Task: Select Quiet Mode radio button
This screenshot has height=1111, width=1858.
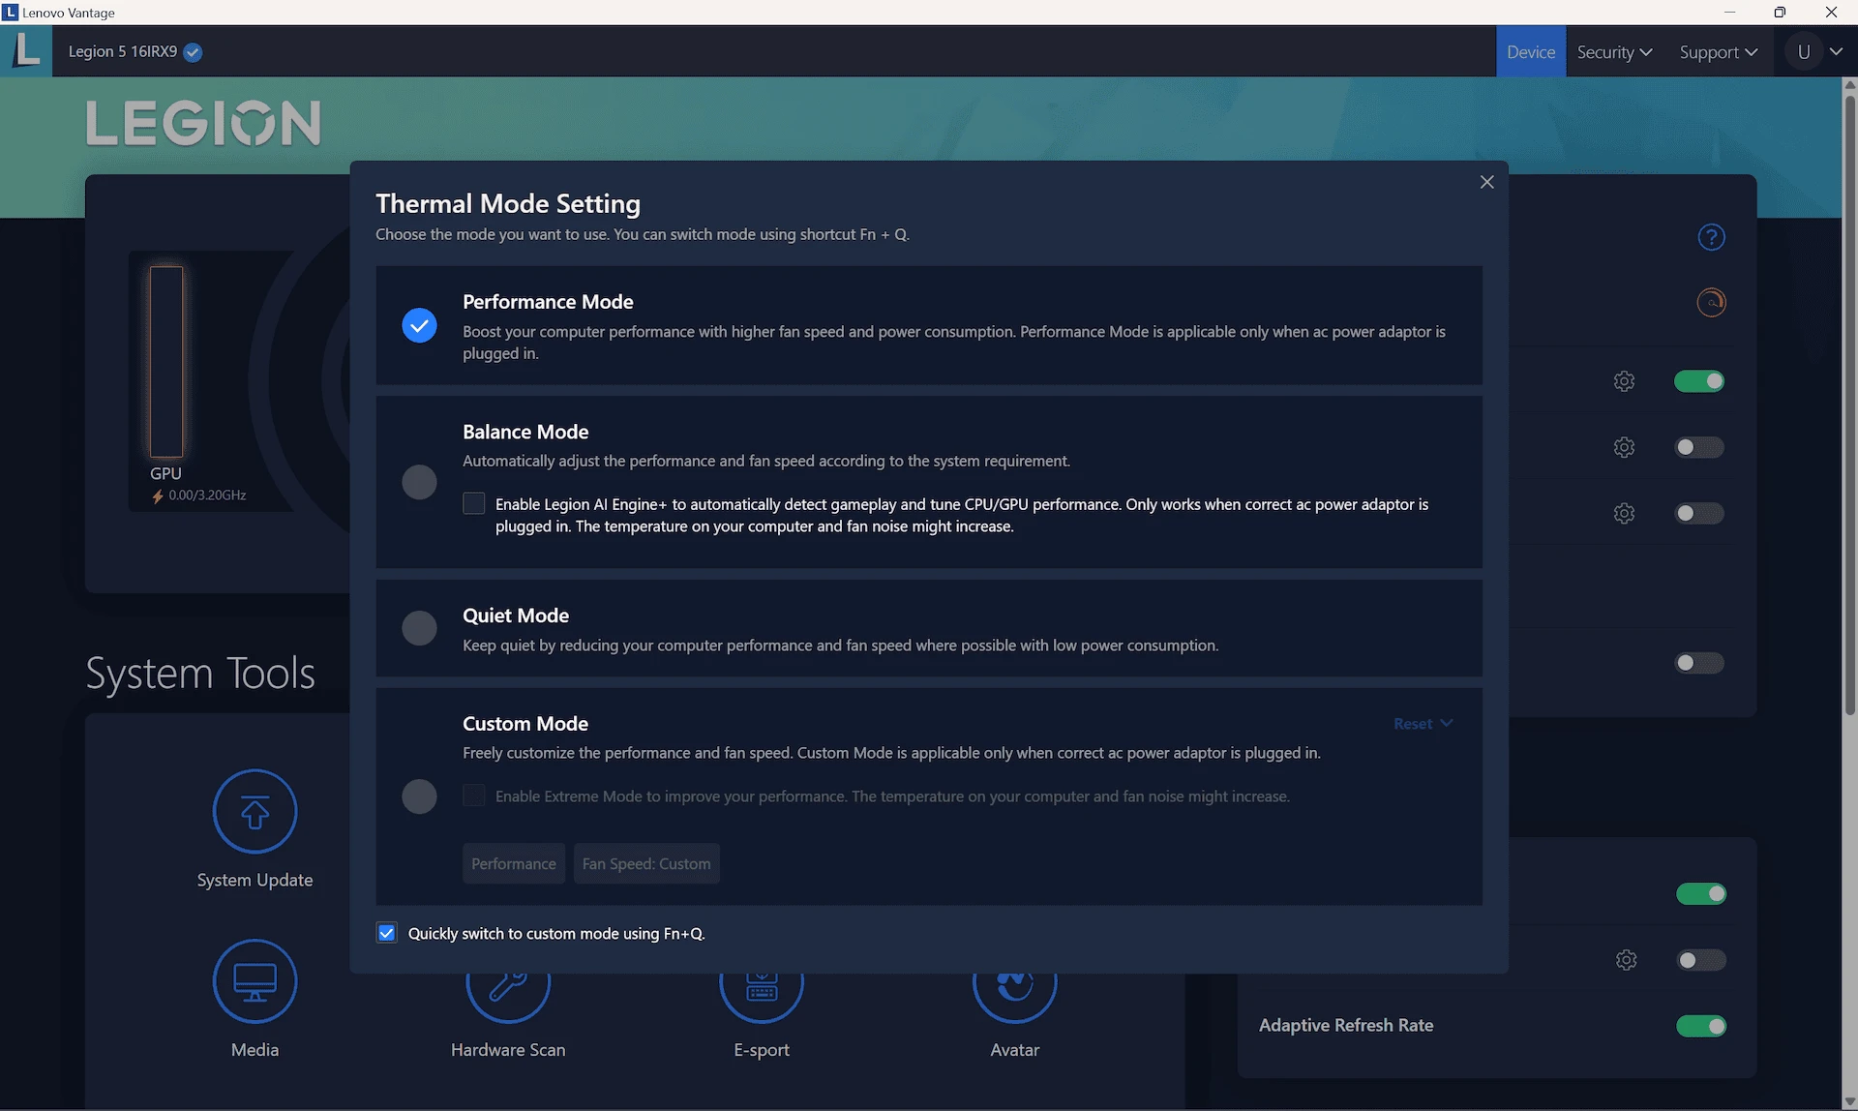Action: point(419,628)
